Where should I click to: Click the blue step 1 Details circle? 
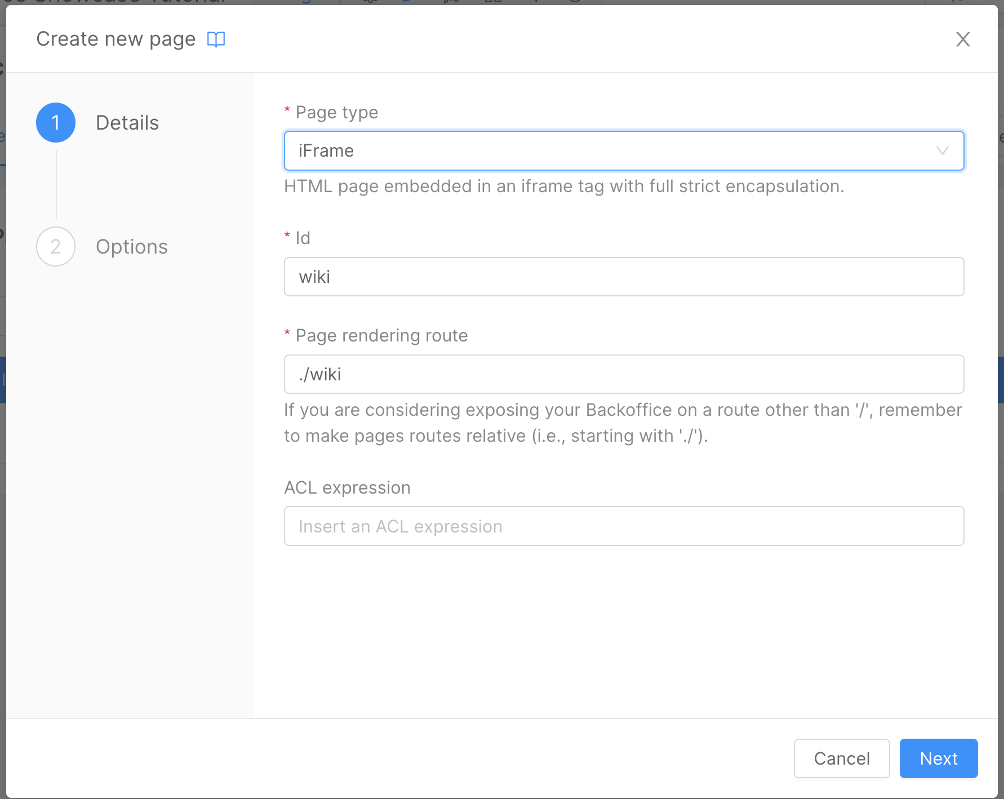coord(55,122)
